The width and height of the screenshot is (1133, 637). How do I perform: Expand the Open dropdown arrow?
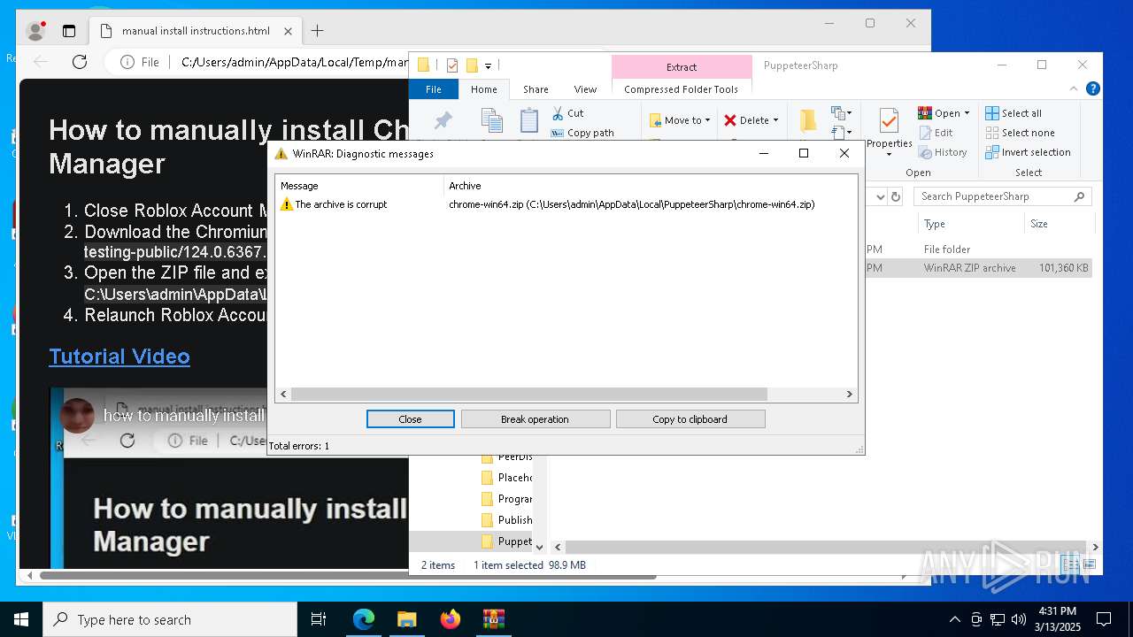(967, 113)
